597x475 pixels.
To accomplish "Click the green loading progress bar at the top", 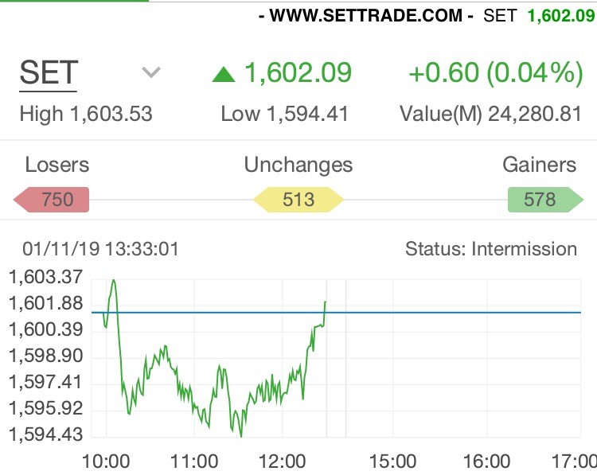I will tap(74, 1).
